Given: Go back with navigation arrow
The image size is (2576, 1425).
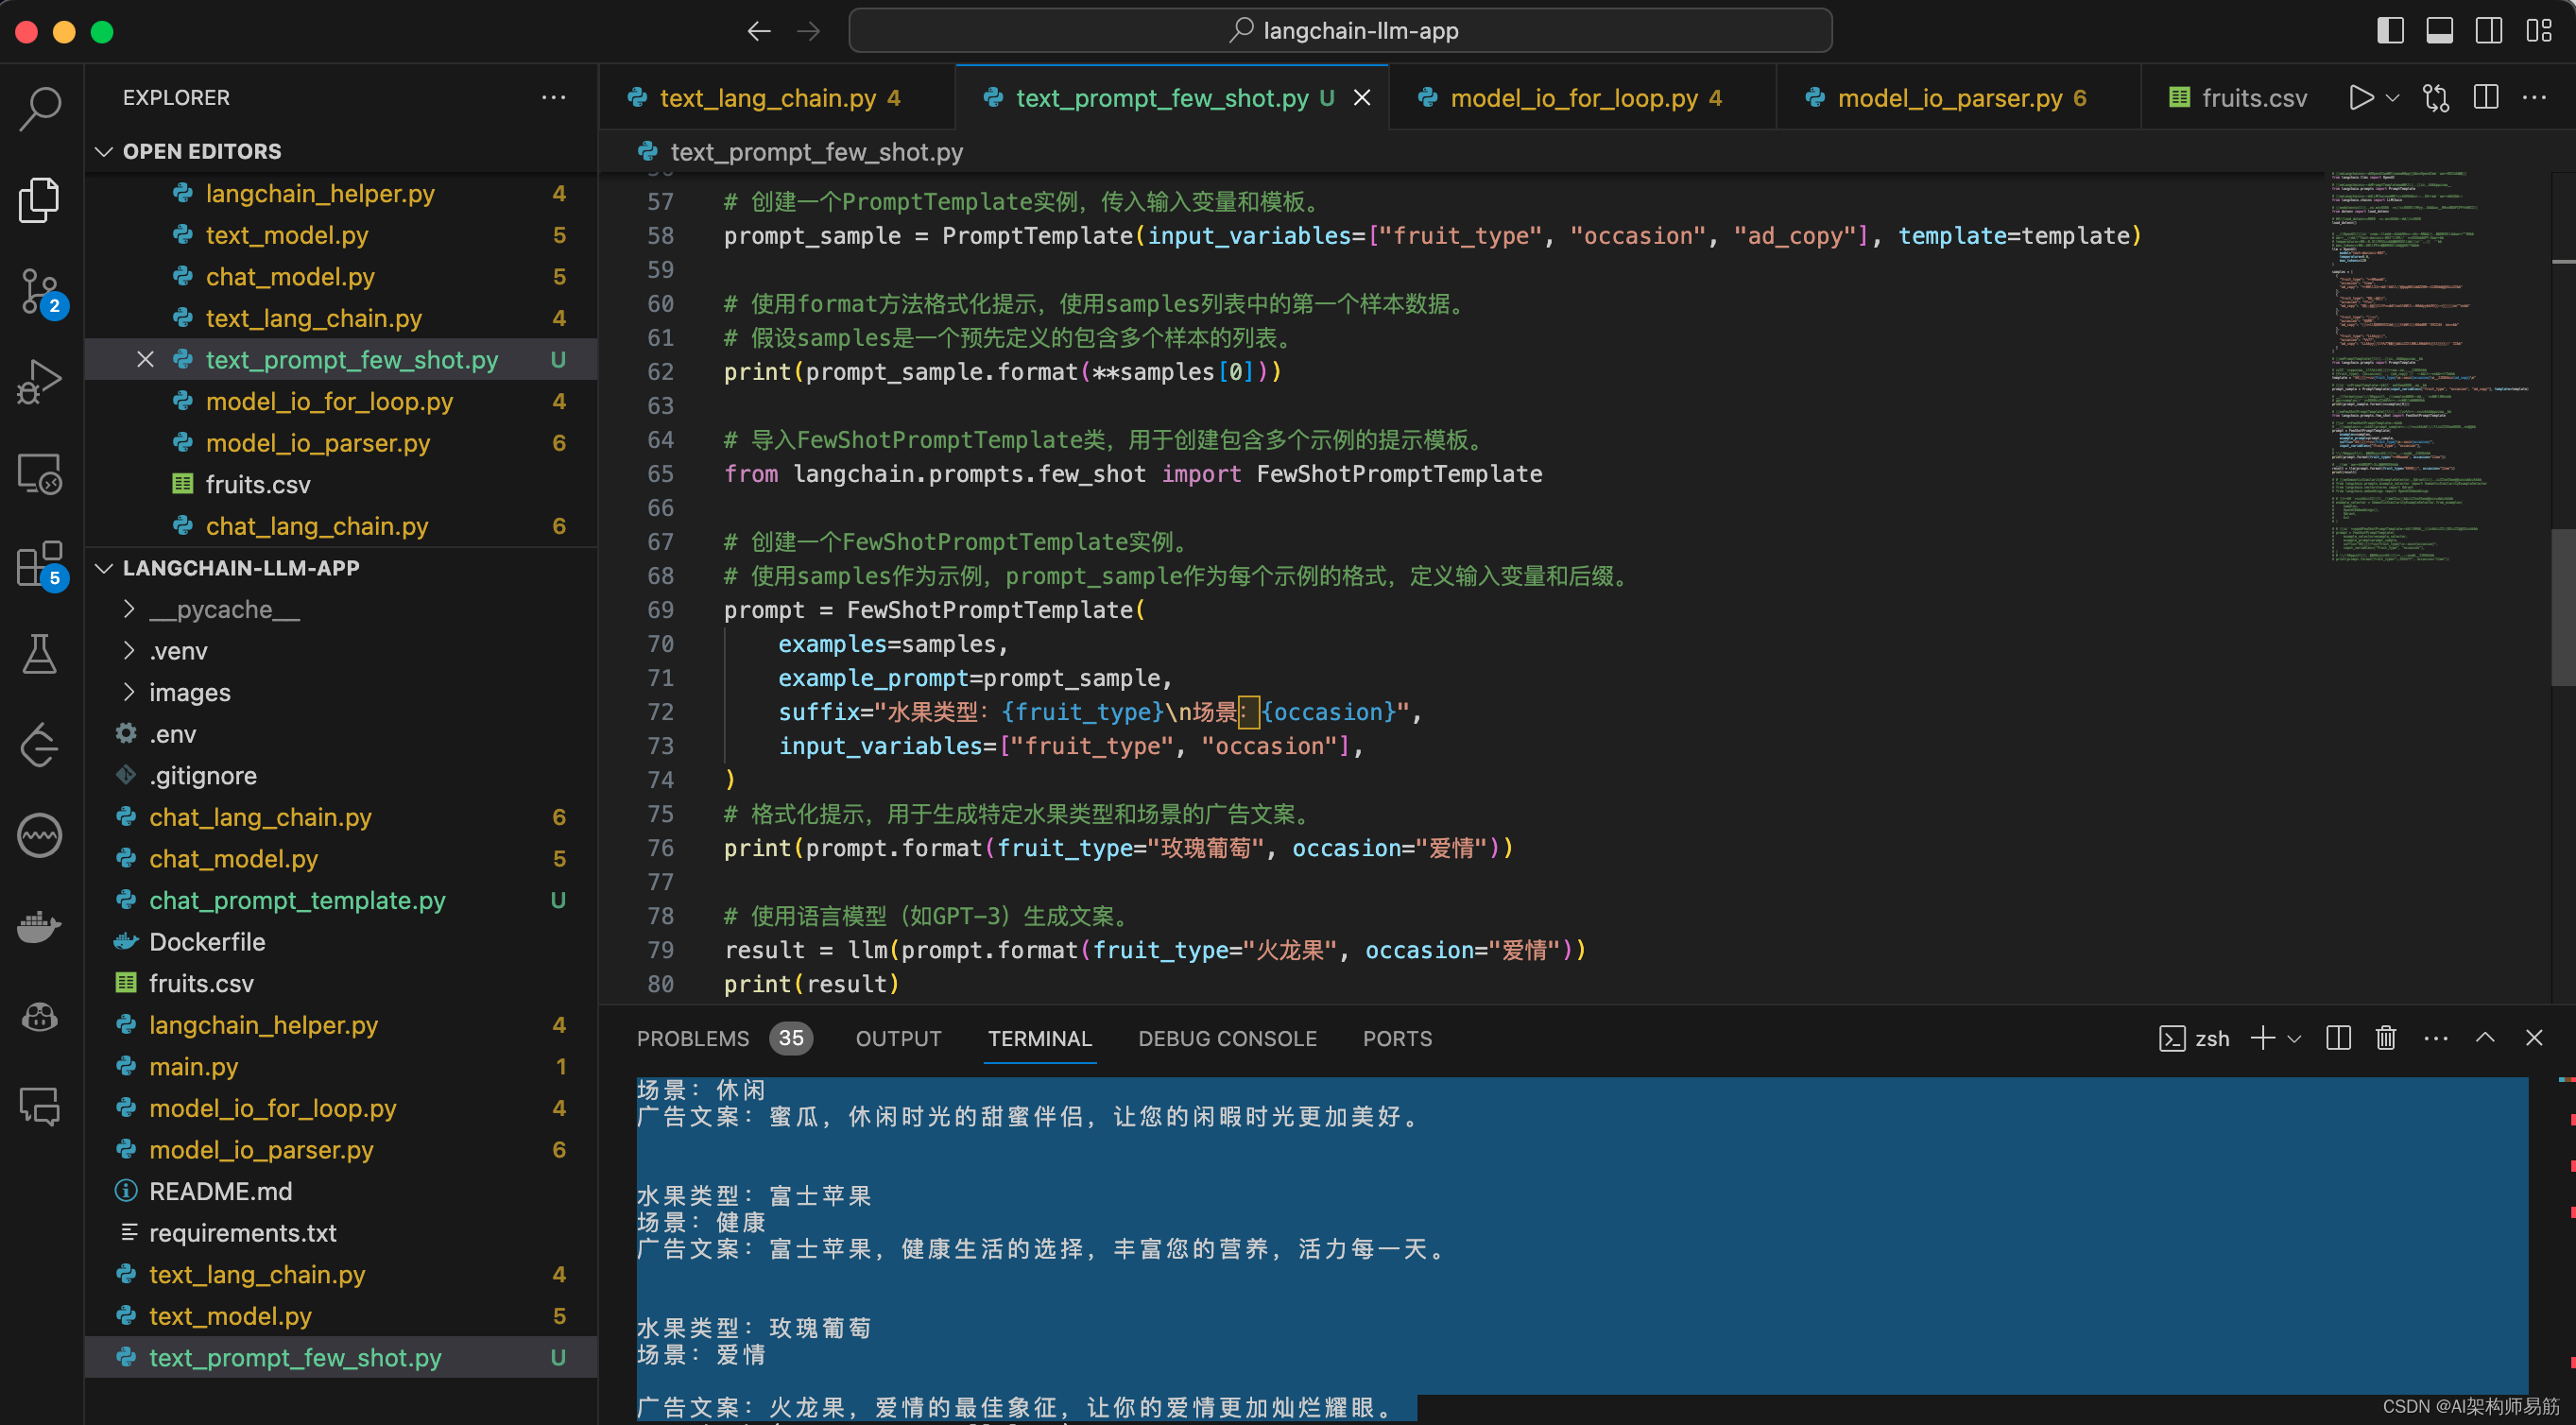Looking at the screenshot, I should pyautogui.click(x=758, y=31).
